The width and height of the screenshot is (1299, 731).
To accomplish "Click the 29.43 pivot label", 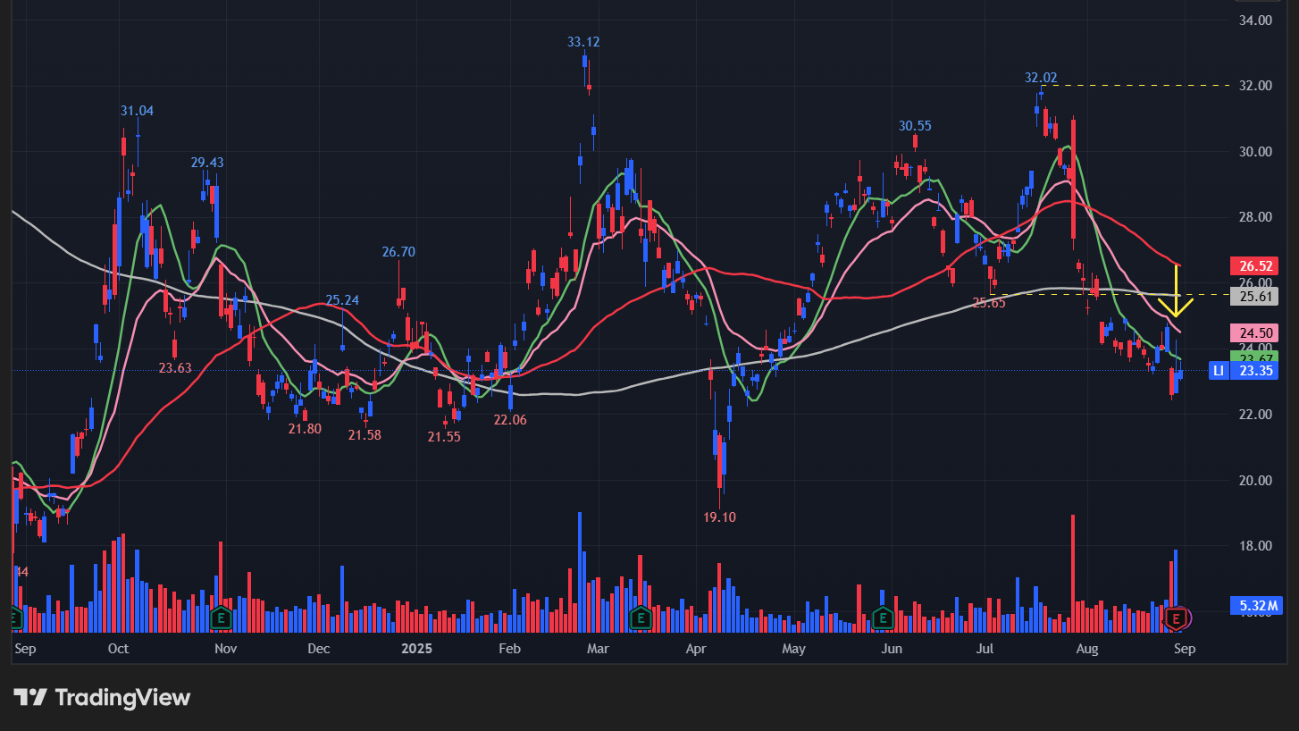I will point(207,163).
